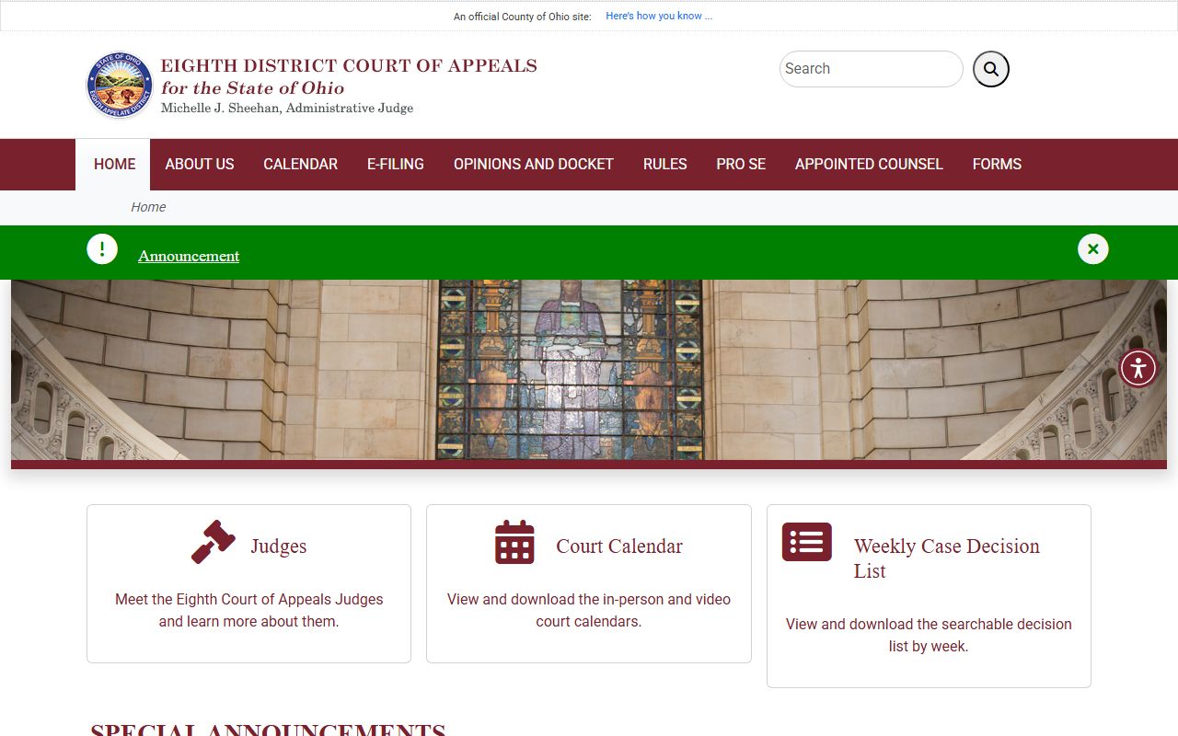Screen dimensions: 1178x736
Task: Click the Court Calendar icon
Action: click(514, 542)
